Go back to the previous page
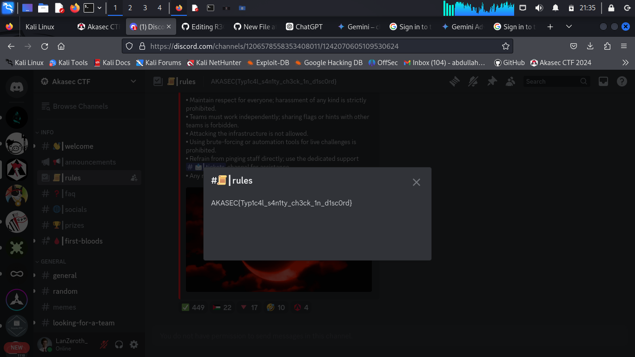635x357 pixels. 11,46
